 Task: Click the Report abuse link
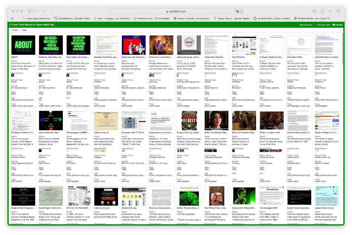(x=306, y=25)
